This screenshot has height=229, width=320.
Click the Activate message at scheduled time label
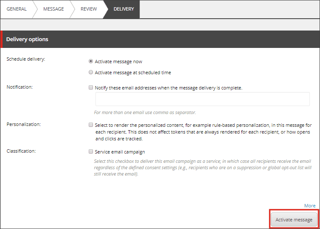[133, 73]
